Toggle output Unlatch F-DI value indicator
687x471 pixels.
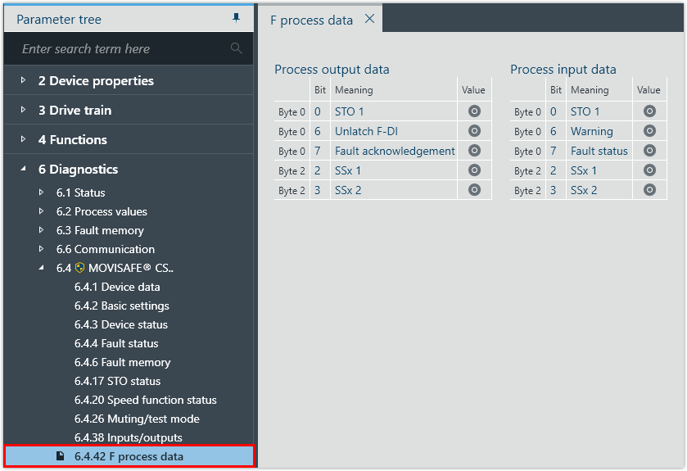pyautogui.click(x=474, y=131)
